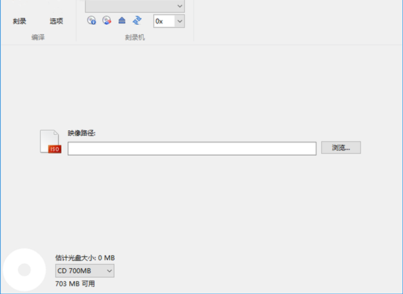403x294 pixels.
Task: Show disc information via the disc info icon
Action: [91, 21]
